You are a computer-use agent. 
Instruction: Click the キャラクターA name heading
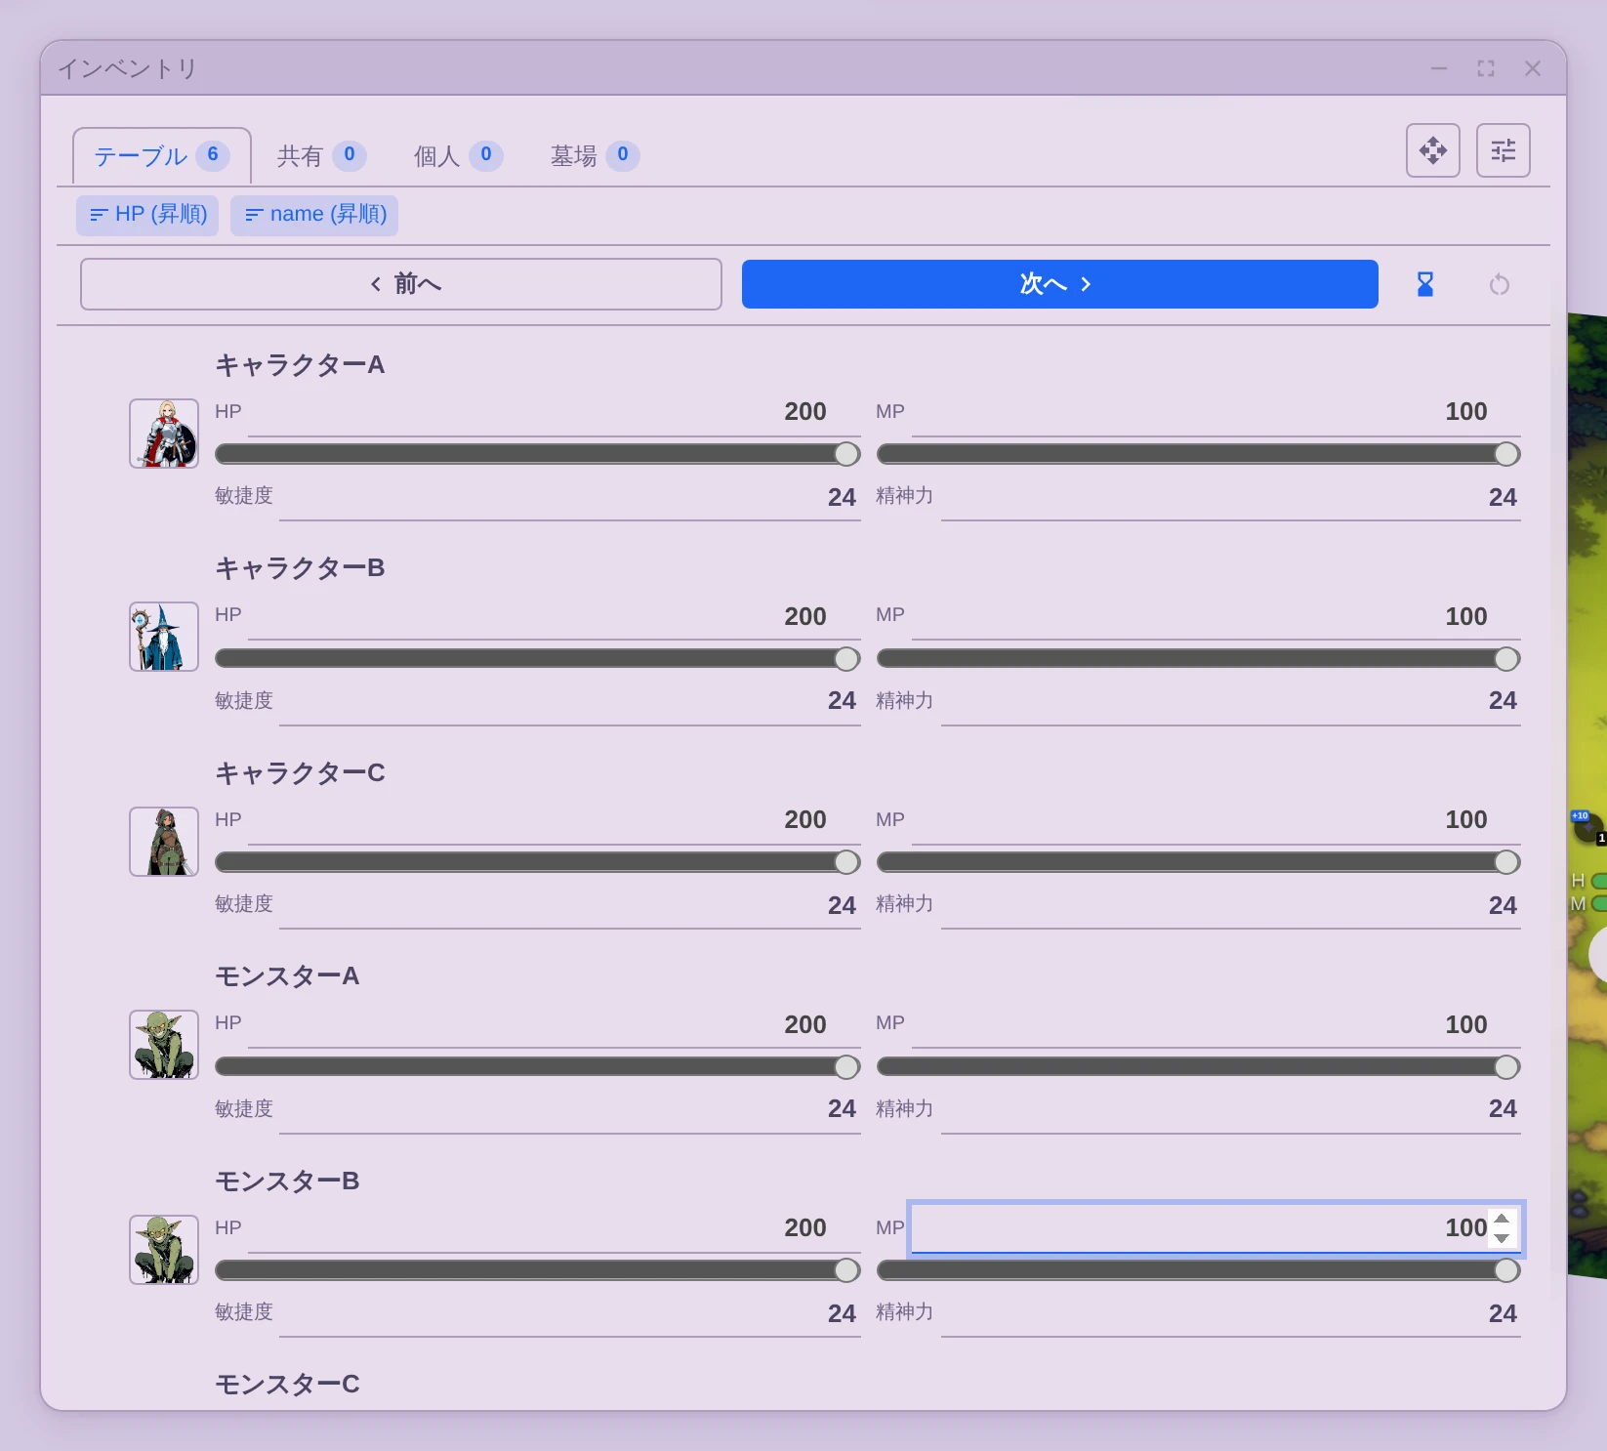point(300,365)
